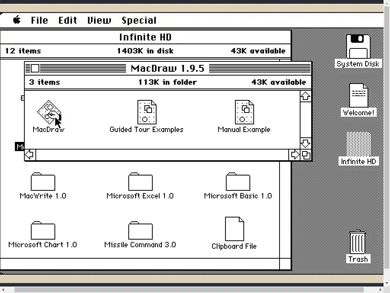The width and height of the screenshot is (390, 293).
Task: Click '43K available' in MacDraw window
Action: (x=278, y=82)
